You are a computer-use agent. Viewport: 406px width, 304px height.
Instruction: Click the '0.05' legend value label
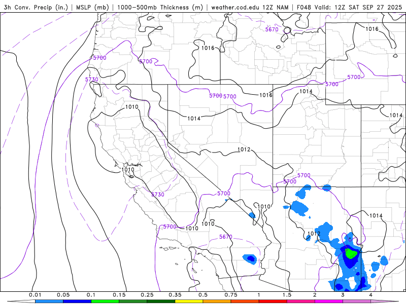point(63,295)
